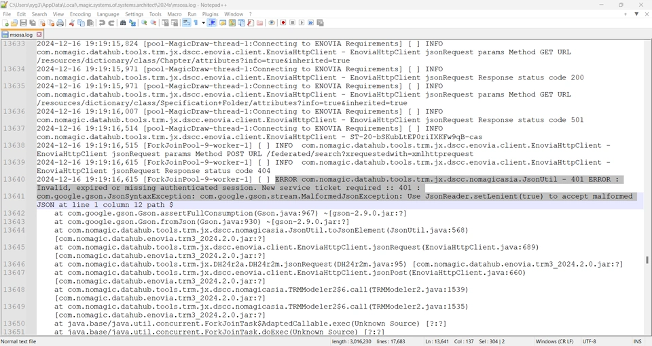The image size is (652, 346).
Task: Click line number 13641 in margin
Action: (14, 197)
